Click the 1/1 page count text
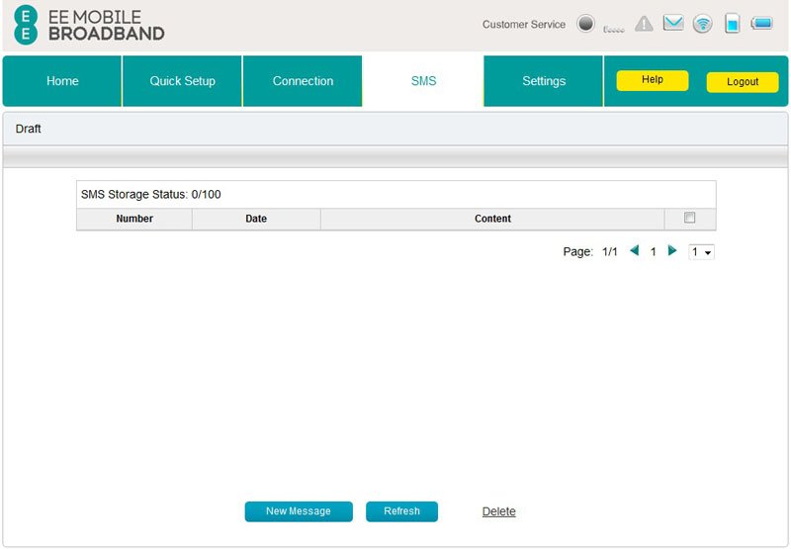The image size is (791, 549). point(609,252)
